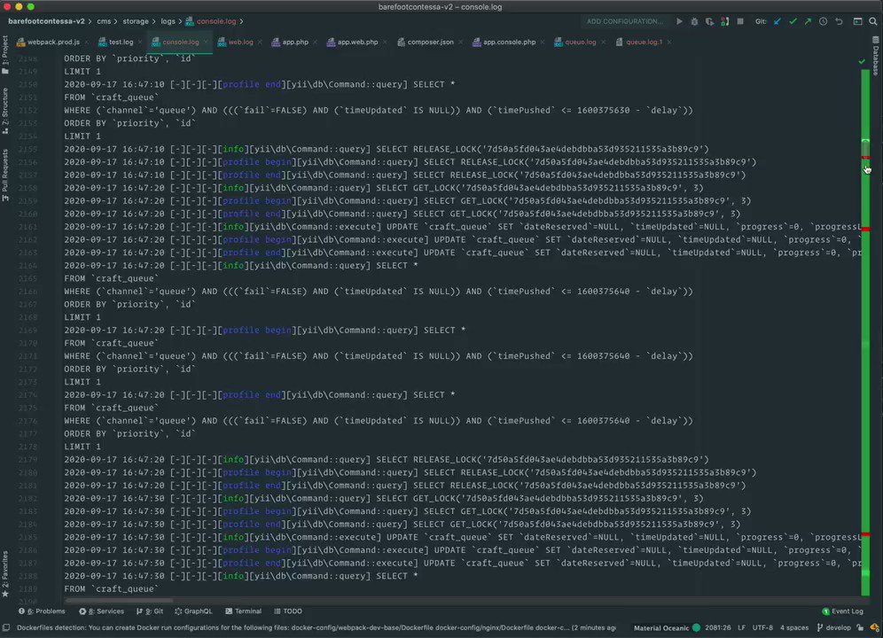
Task: Update project with the blue Git arrow
Action: point(778,21)
